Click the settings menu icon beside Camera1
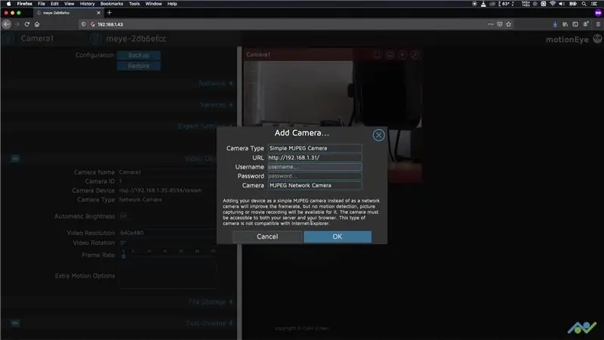 click(x=8, y=39)
